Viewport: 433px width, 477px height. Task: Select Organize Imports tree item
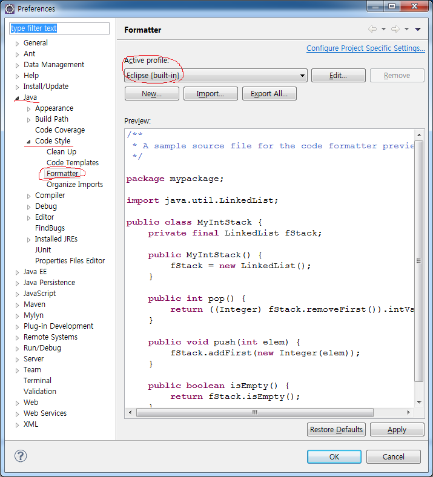[x=75, y=185]
